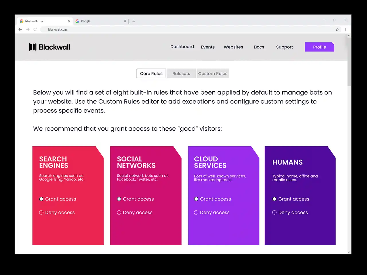Select Deny access for Social Networks

(x=119, y=213)
